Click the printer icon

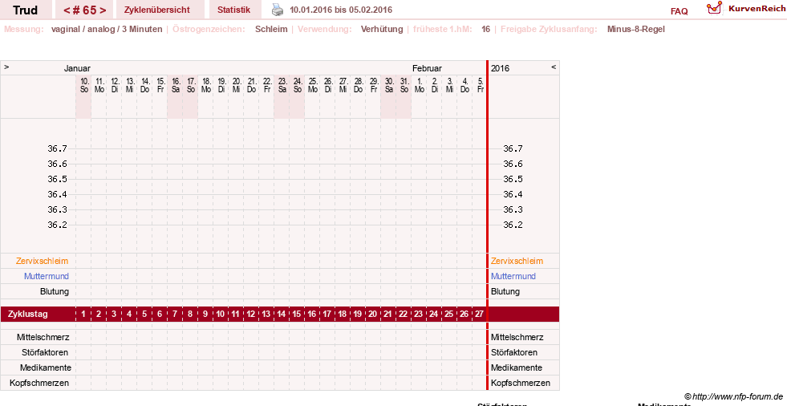click(277, 10)
